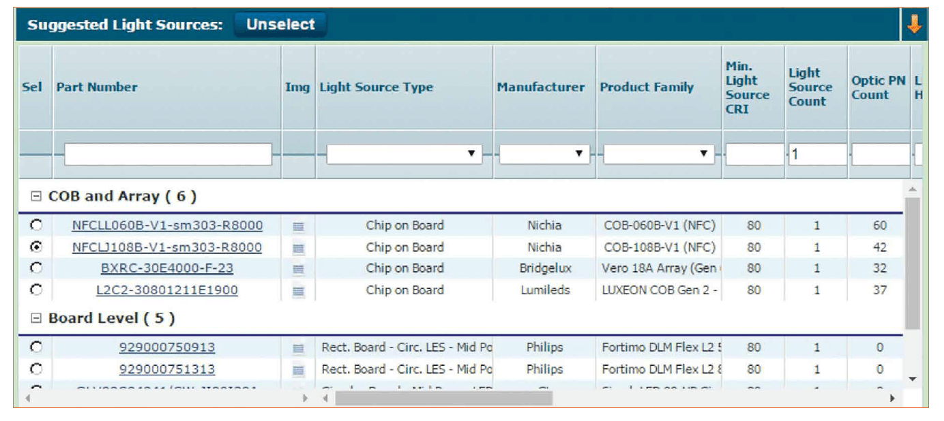Image resolution: width=944 pixels, height=421 pixels.
Task: Open part link NFCLJ108B-V1-sm303-R8000
Action: click(167, 247)
